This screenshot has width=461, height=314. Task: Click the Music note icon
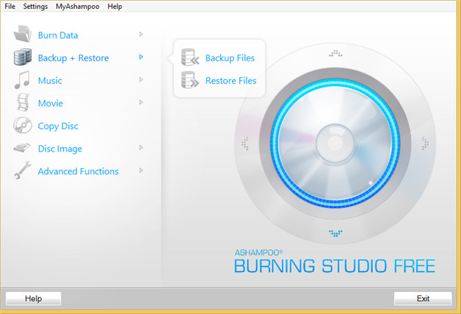point(23,81)
